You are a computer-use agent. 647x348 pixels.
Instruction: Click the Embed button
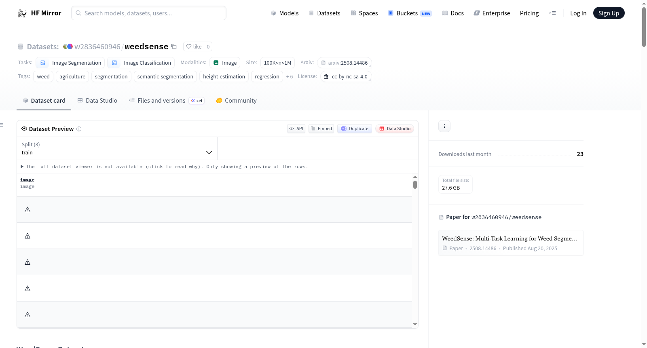coord(321,129)
